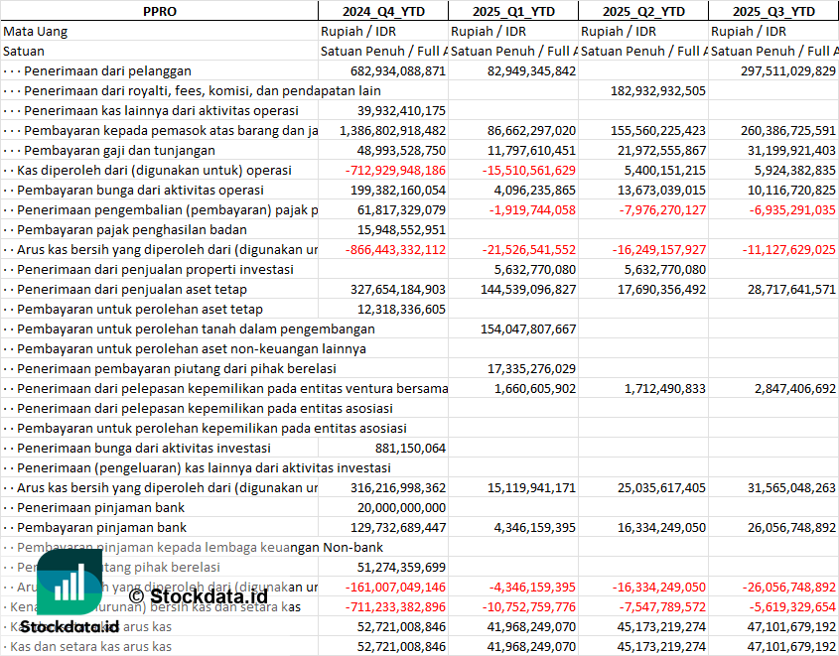This screenshot has height=656, width=839.
Task: Click value 154,047,807,667
Action: tap(528, 328)
